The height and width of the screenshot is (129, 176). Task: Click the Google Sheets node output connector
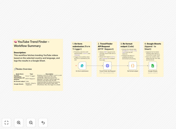click(x=157, y=66)
